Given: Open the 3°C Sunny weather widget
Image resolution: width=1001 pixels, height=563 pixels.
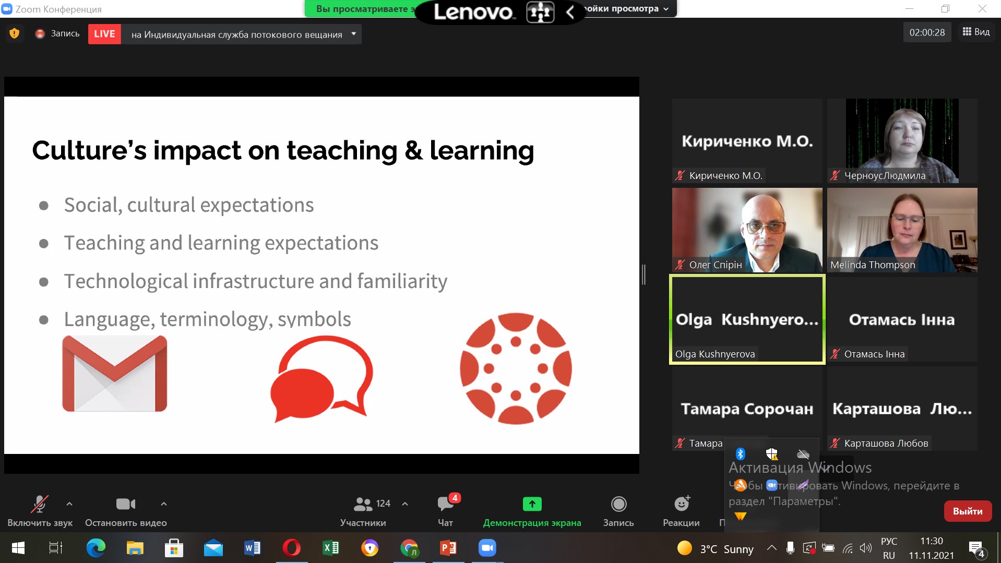Looking at the screenshot, I should click(715, 548).
